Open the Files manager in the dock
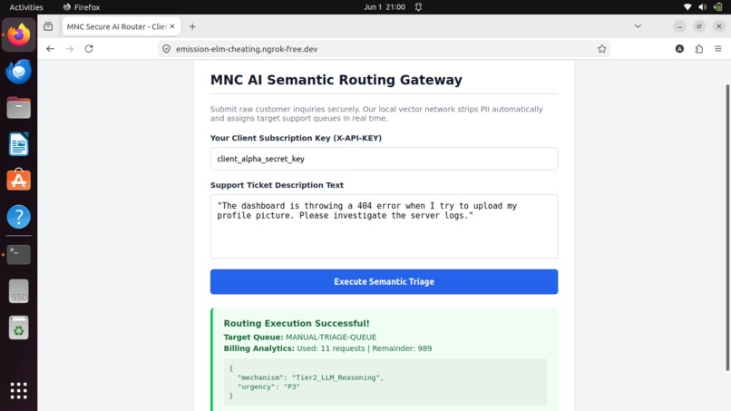Screen dimensions: 731x411 pos(19,108)
